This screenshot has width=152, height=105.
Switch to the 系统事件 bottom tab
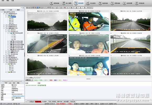45,102
